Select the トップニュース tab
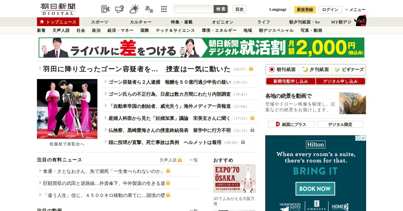The image size is (403, 211). (58, 22)
